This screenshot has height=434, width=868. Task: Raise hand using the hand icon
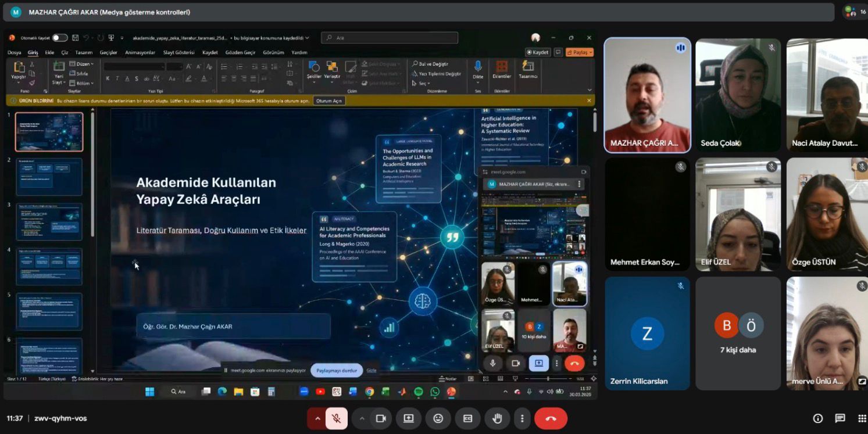(x=497, y=418)
